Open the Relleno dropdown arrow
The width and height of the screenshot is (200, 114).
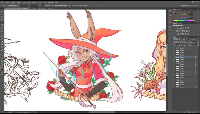(198, 45)
